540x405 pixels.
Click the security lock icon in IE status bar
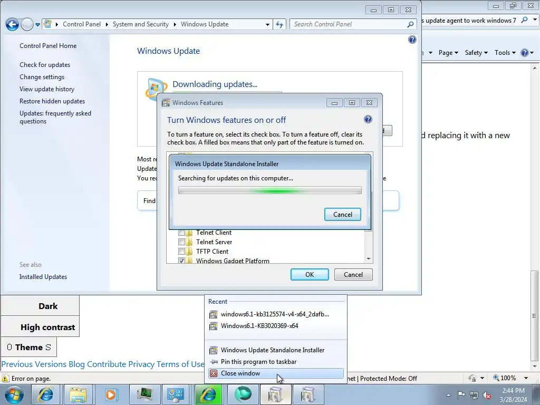[x=472, y=378]
